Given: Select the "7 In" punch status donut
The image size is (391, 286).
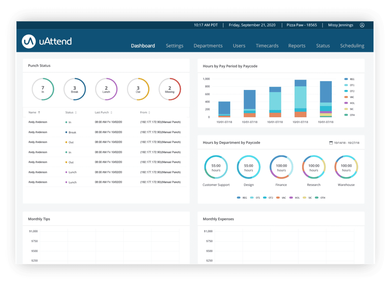Looking at the screenshot, I should coord(43,89).
